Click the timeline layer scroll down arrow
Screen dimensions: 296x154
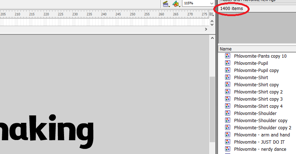(x=212, y=24)
